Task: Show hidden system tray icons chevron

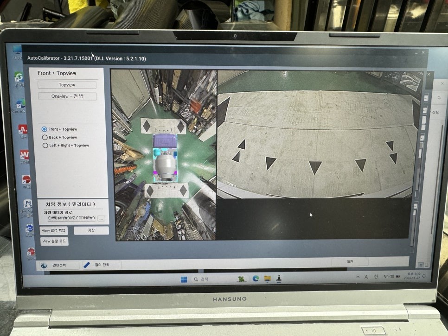Action: (x=358, y=277)
